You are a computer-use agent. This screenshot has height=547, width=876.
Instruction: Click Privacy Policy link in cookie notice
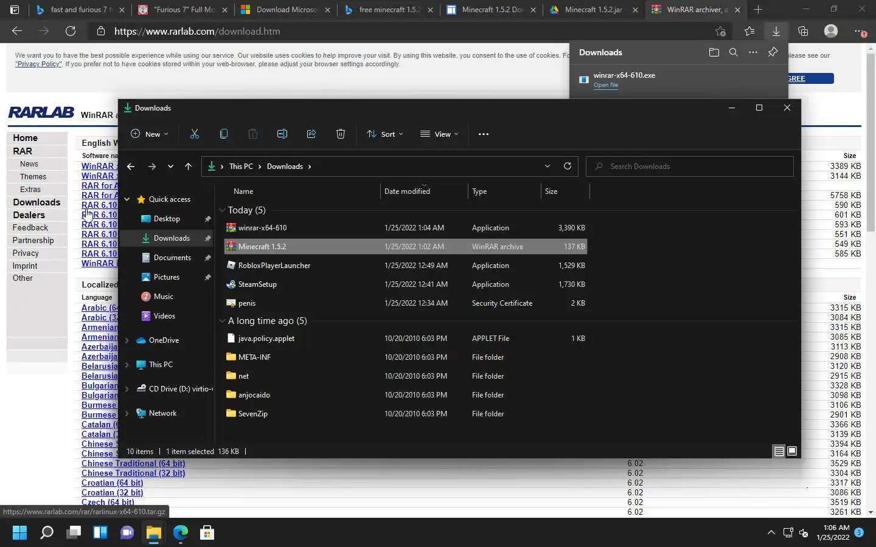[x=38, y=64]
